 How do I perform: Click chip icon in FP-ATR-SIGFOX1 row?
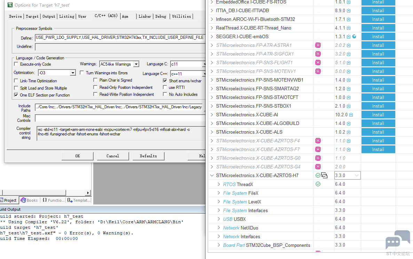(318, 54)
